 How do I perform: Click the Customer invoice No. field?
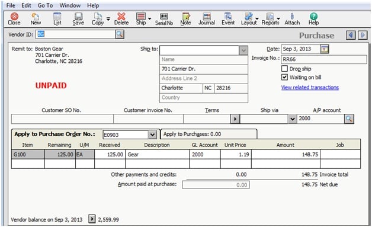point(148,119)
